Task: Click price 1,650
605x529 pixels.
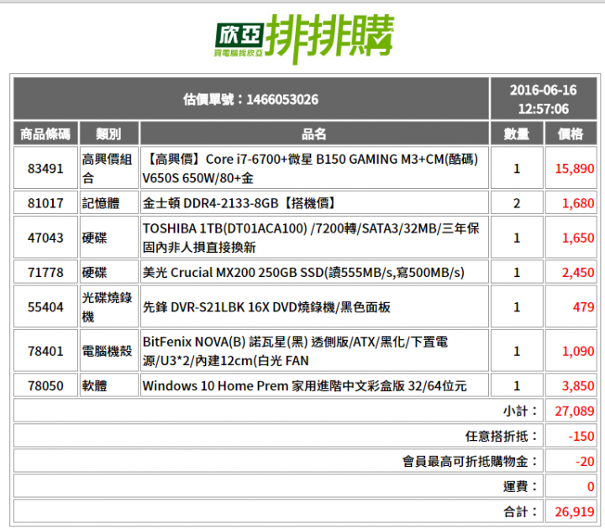Action: click(x=578, y=238)
